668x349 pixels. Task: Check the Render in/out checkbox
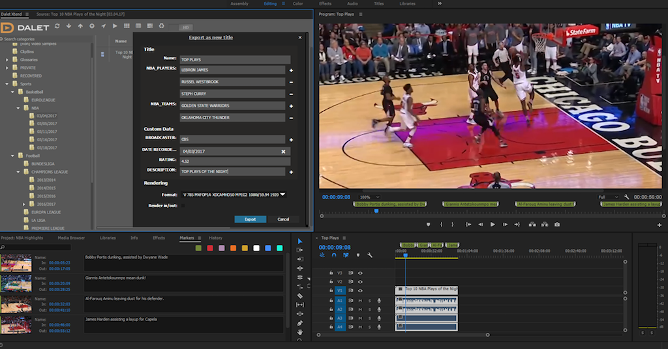[183, 206]
